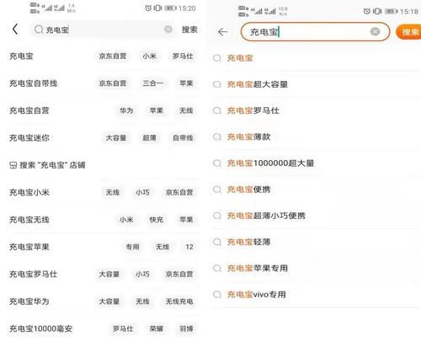This screenshot has height=337, width=421.
Task: Click the orange-bordered search input field
Action: click(x=315, y=32)
